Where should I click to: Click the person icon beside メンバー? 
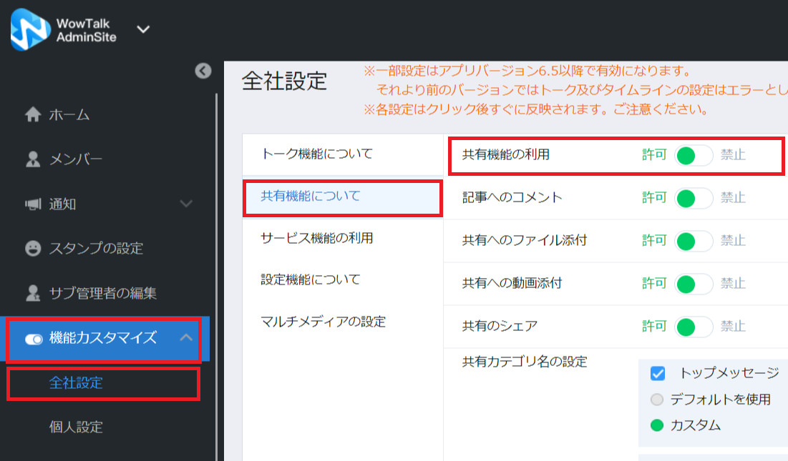click(33, 159)
